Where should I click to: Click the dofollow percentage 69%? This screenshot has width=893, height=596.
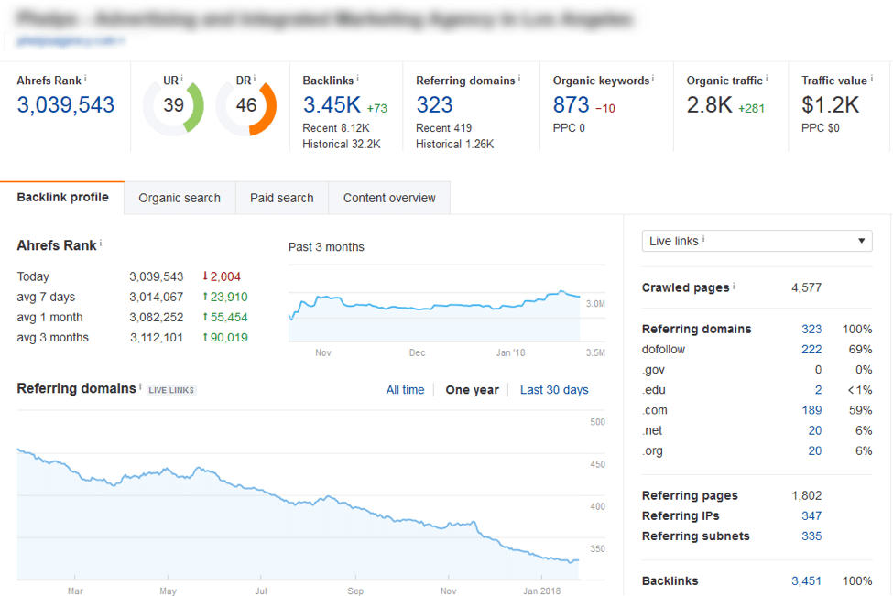pos(860,350)
